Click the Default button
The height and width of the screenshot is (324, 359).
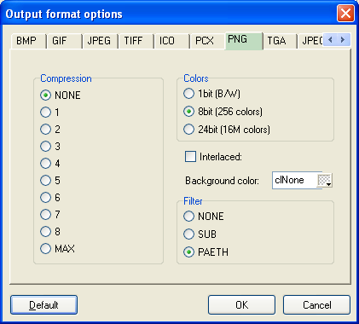43,305
